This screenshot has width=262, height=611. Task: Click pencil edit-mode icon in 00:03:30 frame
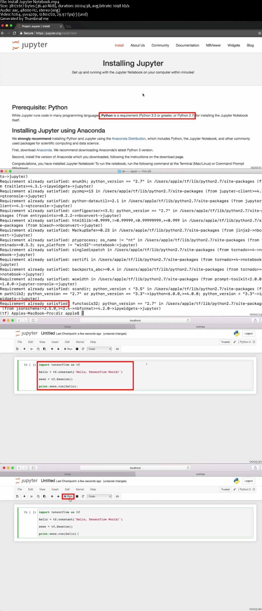point(235,342)
